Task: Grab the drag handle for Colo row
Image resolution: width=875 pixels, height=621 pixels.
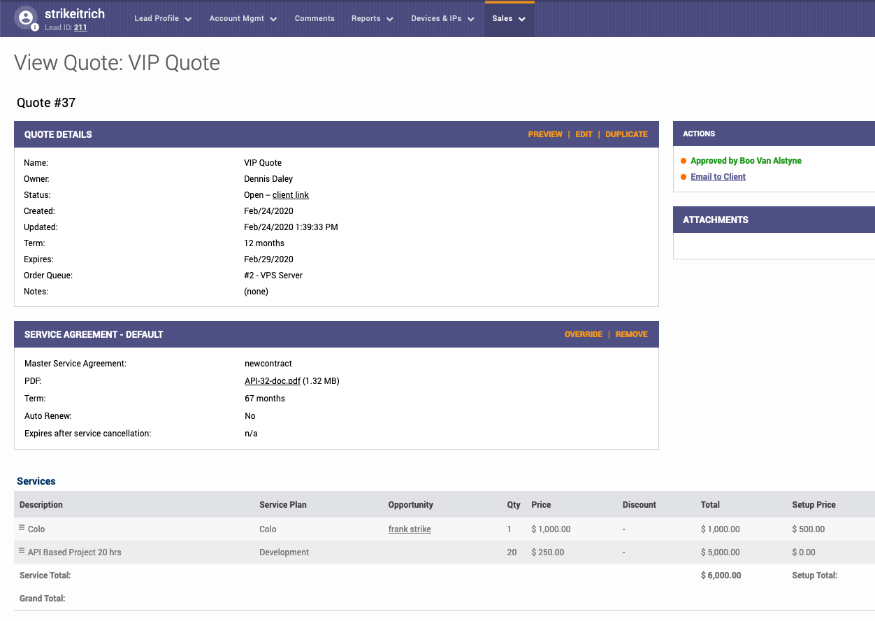Action: 22,528
